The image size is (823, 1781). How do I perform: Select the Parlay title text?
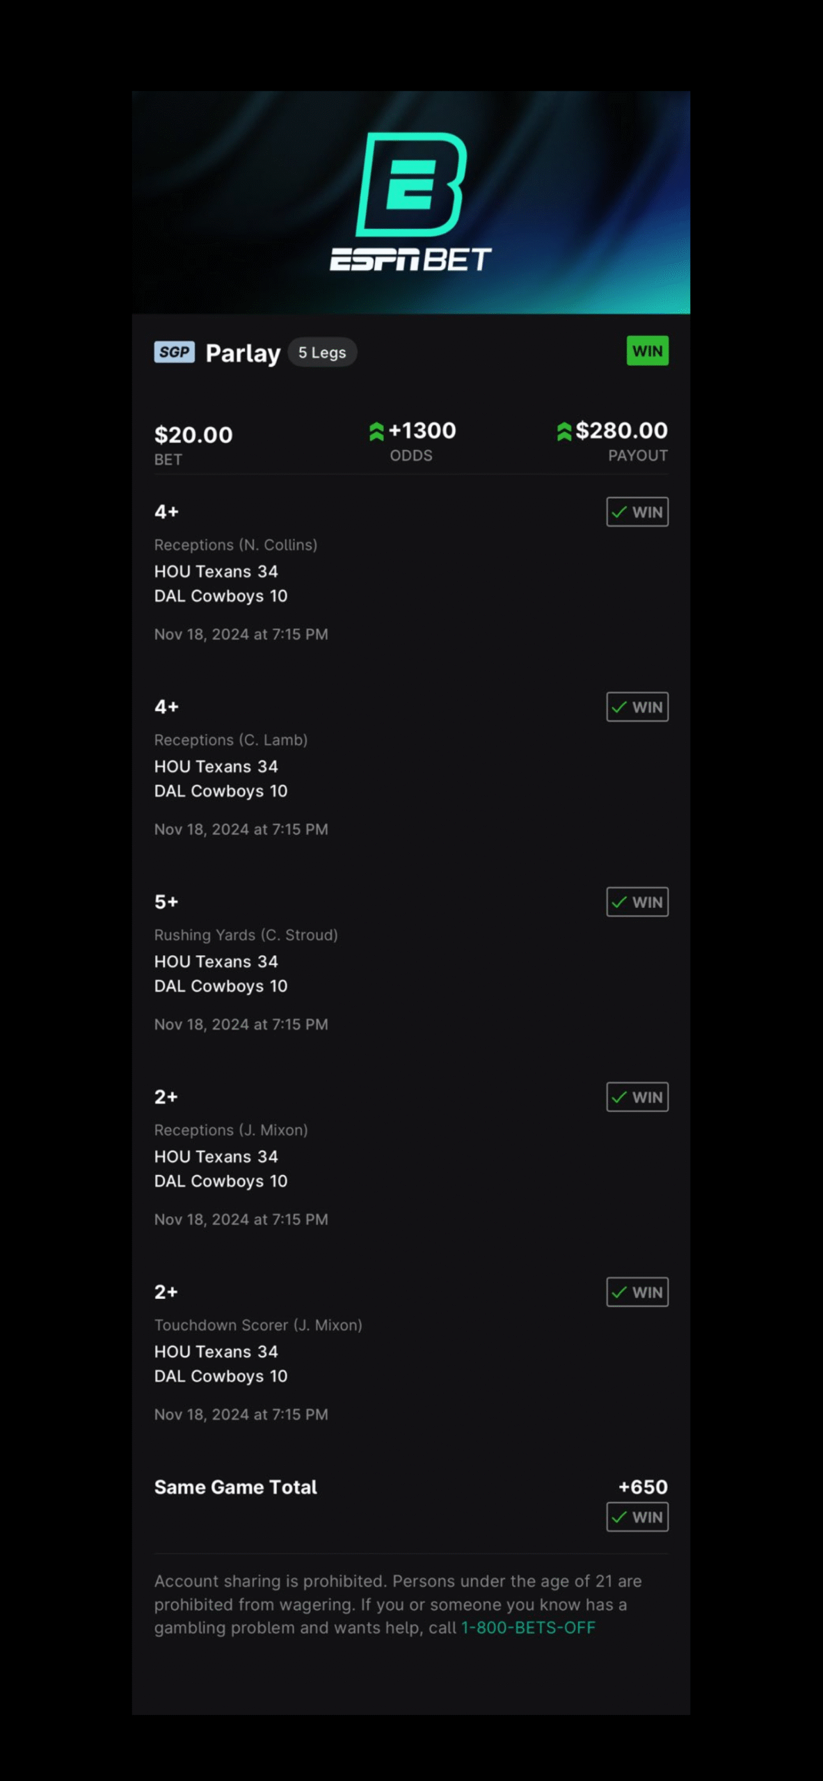tap(243, 353)
